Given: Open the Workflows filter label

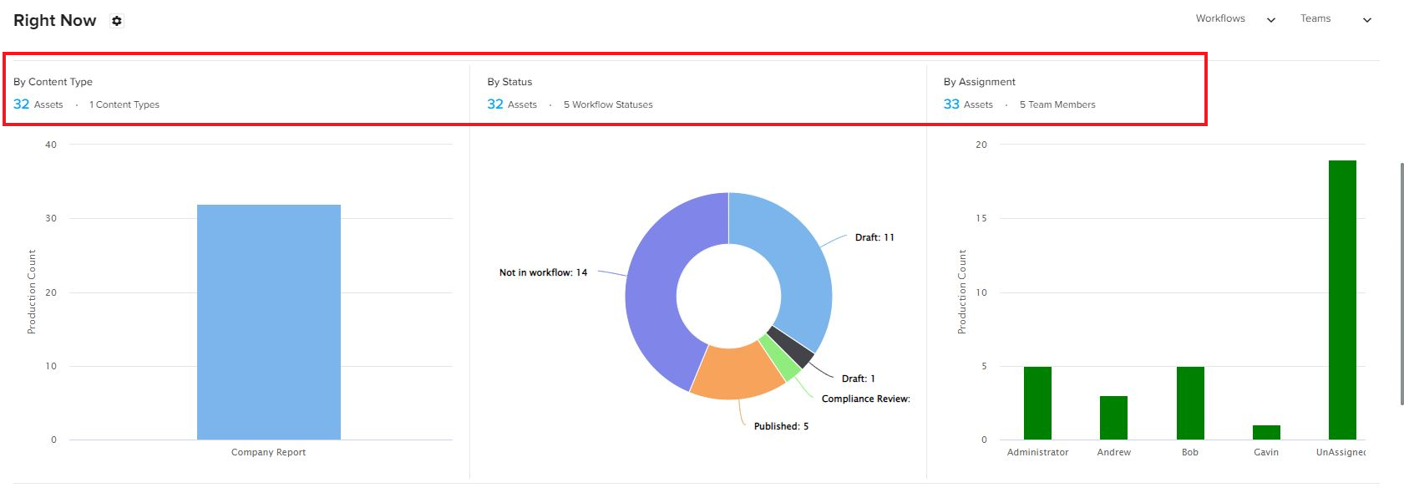Looking at the screenshot, I should click(x=1220, y=18).
